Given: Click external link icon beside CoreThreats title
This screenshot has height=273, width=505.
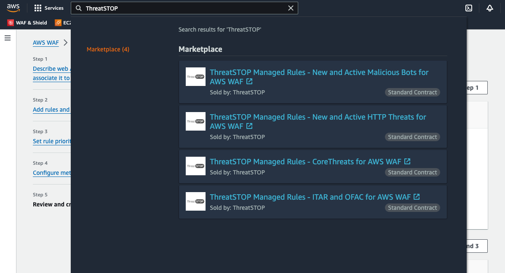Looking at the screenshot, I should point(407,162).
